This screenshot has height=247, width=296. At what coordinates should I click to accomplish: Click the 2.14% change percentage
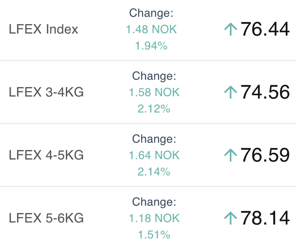click(154, 171)
